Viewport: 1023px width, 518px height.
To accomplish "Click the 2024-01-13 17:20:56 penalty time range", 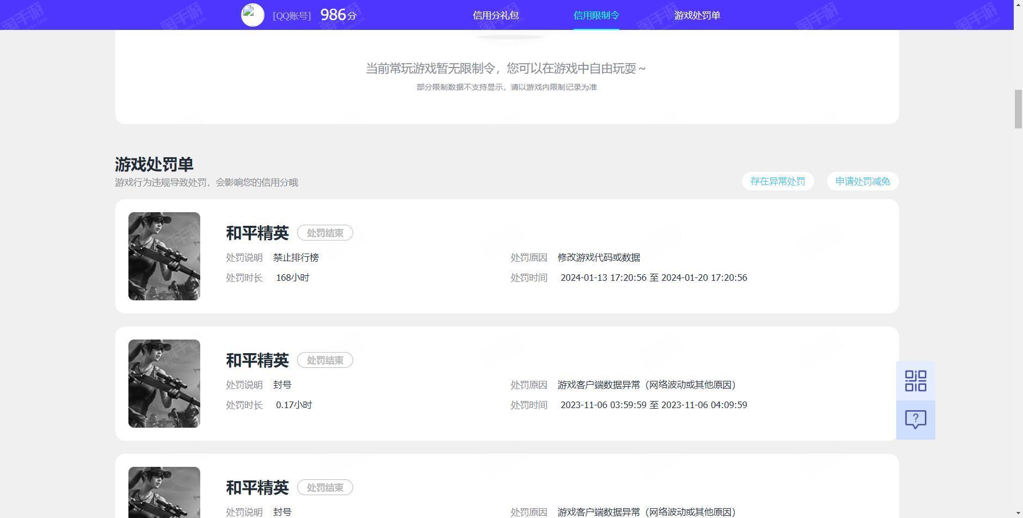I will (x=654, y=277).
